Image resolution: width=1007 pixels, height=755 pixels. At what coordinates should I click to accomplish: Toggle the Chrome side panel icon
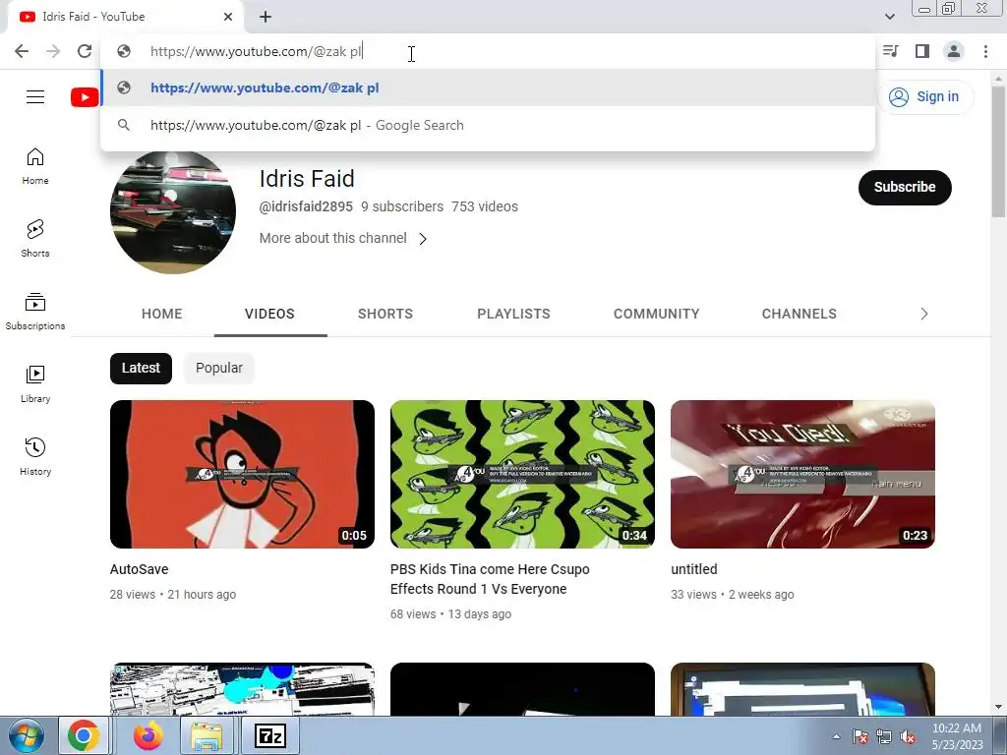click(x=922, y=51)
